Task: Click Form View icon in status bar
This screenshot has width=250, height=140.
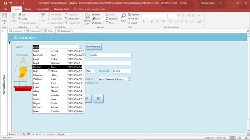Action: [233, 138]
